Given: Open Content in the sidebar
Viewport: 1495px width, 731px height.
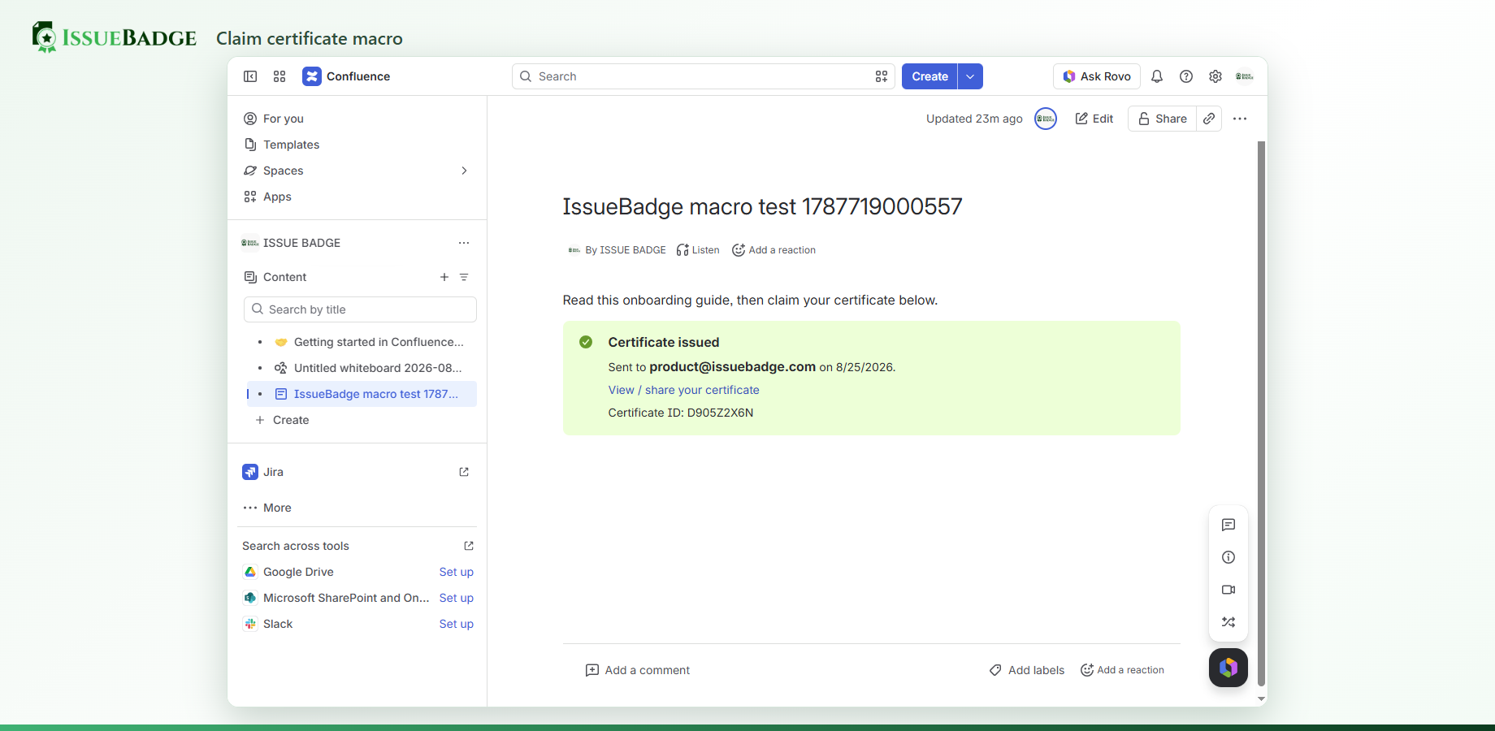Looking at the screenshot, I should click(284, 277).
